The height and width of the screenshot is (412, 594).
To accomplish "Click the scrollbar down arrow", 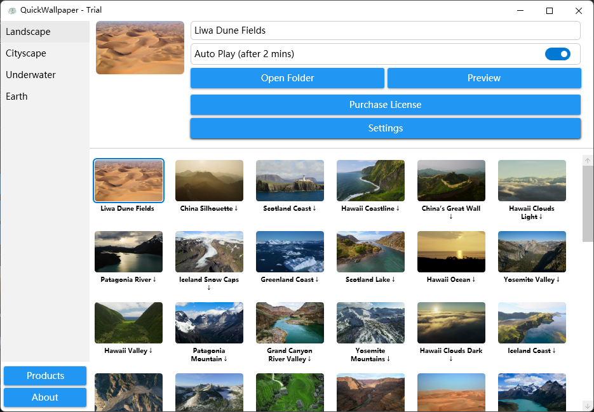I will pos(587,406).
